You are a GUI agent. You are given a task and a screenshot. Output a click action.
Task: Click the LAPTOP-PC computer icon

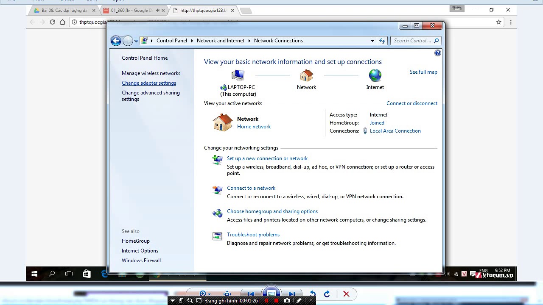[238, 75]
